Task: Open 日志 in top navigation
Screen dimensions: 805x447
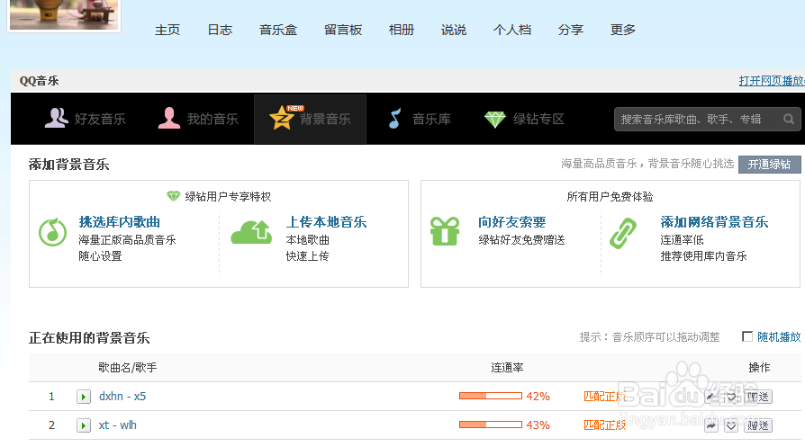Action: 220,31
